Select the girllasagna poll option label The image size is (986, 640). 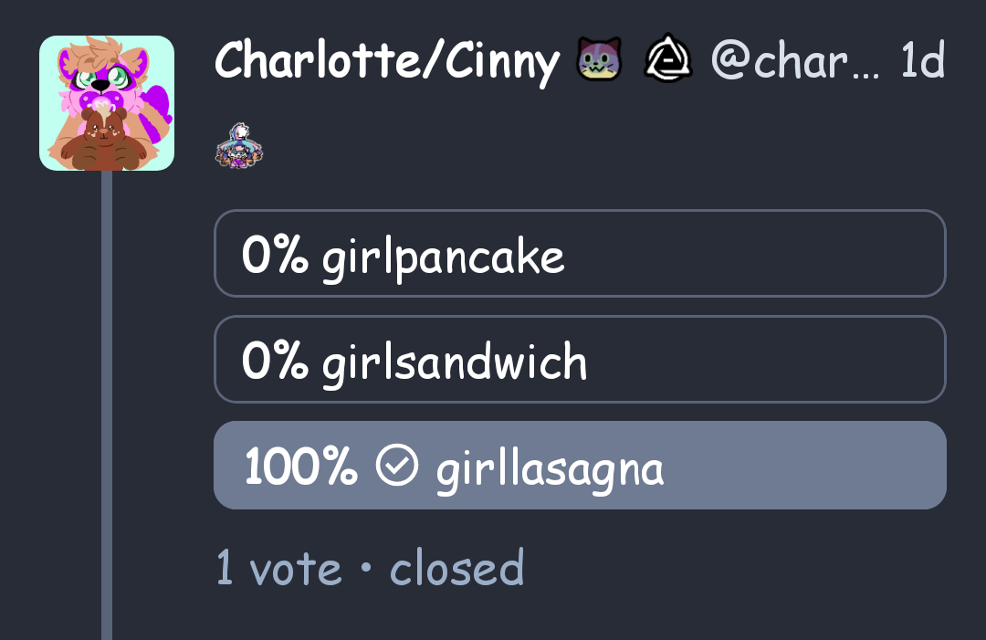point(550,468)
